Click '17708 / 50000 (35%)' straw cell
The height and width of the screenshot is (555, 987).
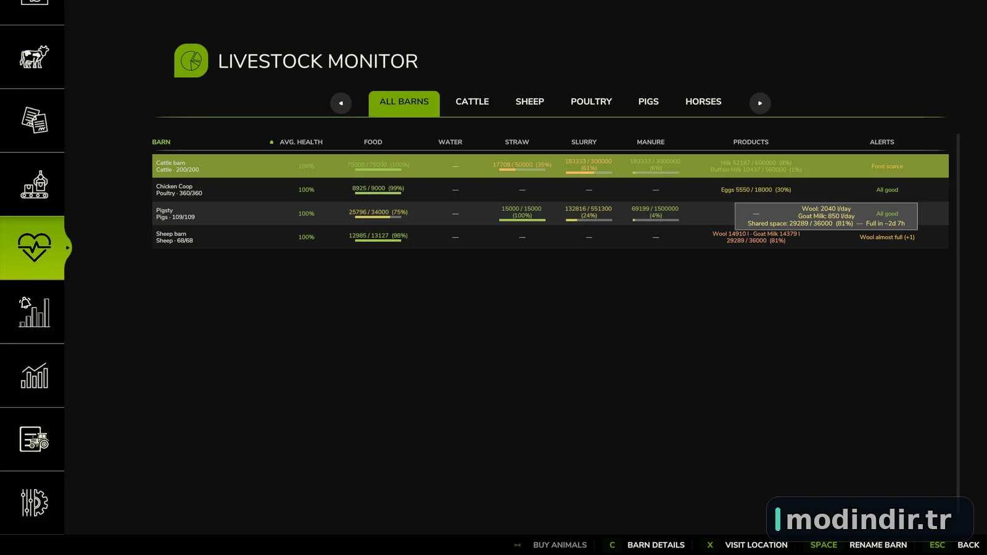point(522,165)
